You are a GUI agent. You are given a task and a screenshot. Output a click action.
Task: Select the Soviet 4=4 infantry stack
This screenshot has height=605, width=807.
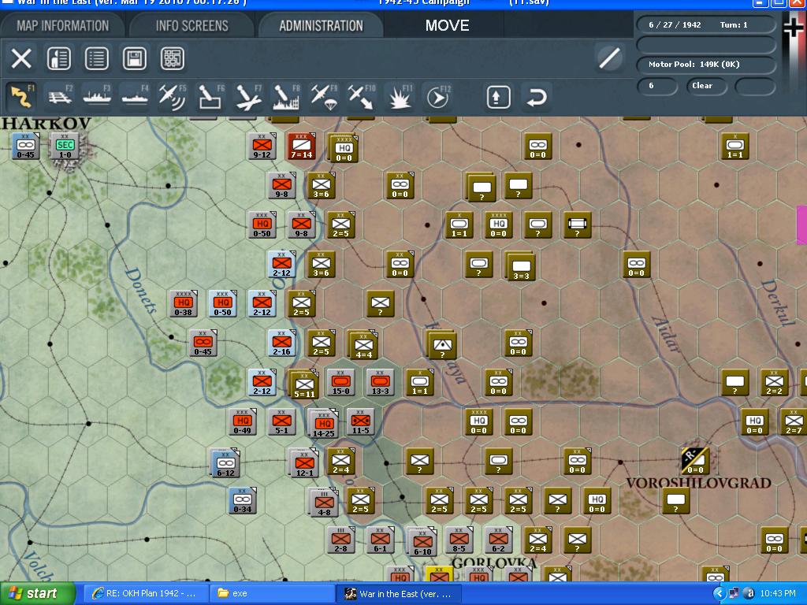363,345
